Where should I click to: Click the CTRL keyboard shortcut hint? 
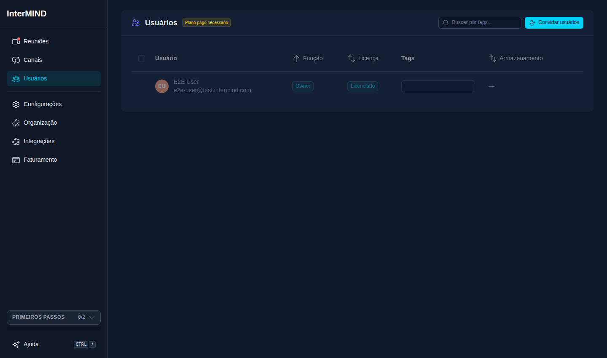tap(81, 345)
